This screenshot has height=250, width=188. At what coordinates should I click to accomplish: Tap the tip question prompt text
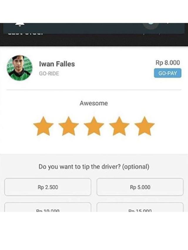tap(94, 166)
